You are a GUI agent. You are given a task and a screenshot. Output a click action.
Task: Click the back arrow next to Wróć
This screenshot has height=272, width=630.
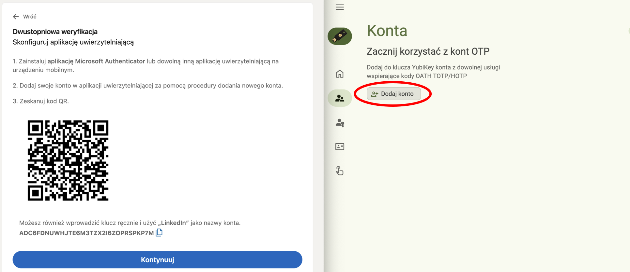point(16,17)
